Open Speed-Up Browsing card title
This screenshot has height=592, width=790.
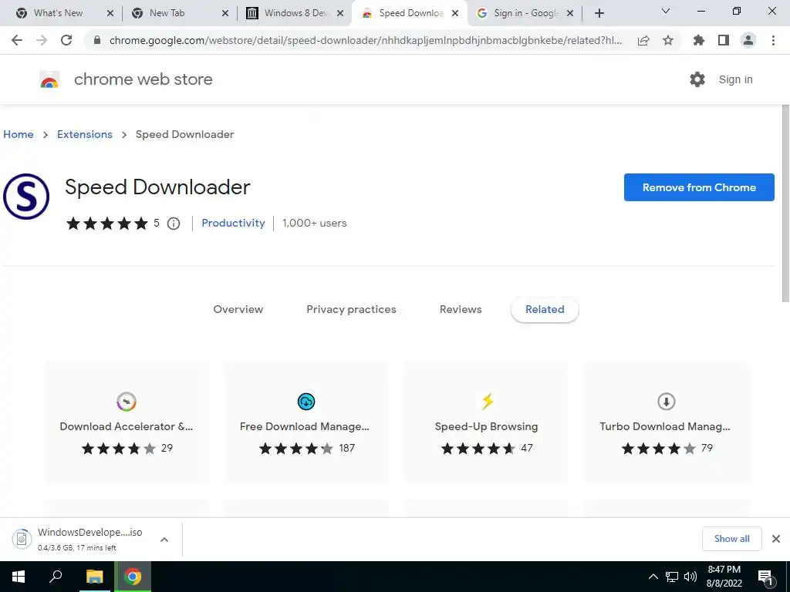486,427
